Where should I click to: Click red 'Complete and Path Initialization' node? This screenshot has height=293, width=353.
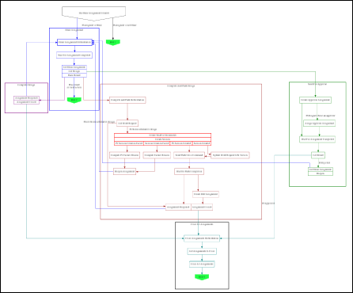(x=127, y=101)
